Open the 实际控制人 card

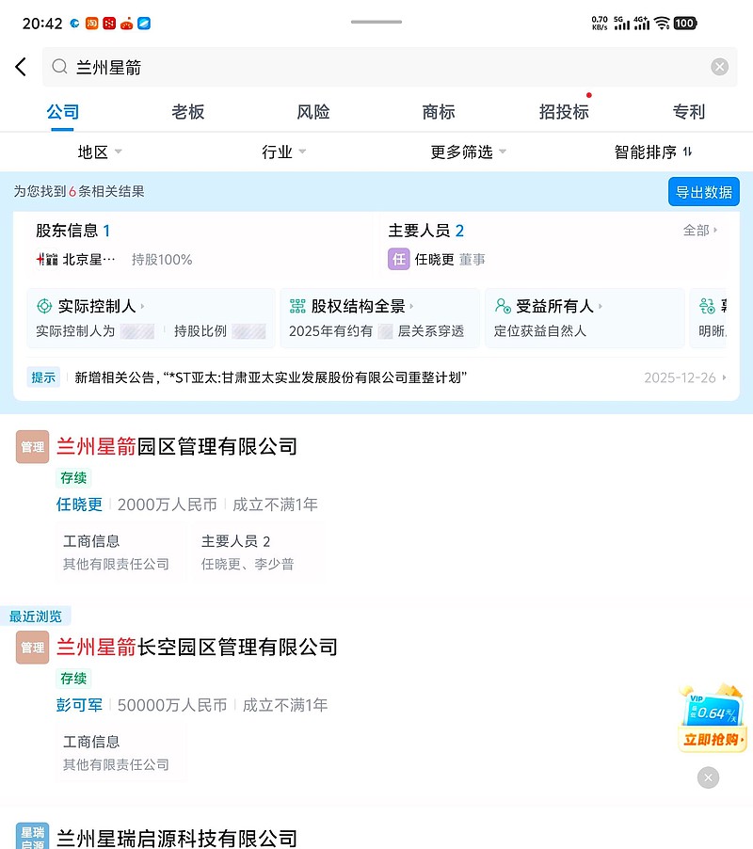pyautogui.click(x=151, y=318)
